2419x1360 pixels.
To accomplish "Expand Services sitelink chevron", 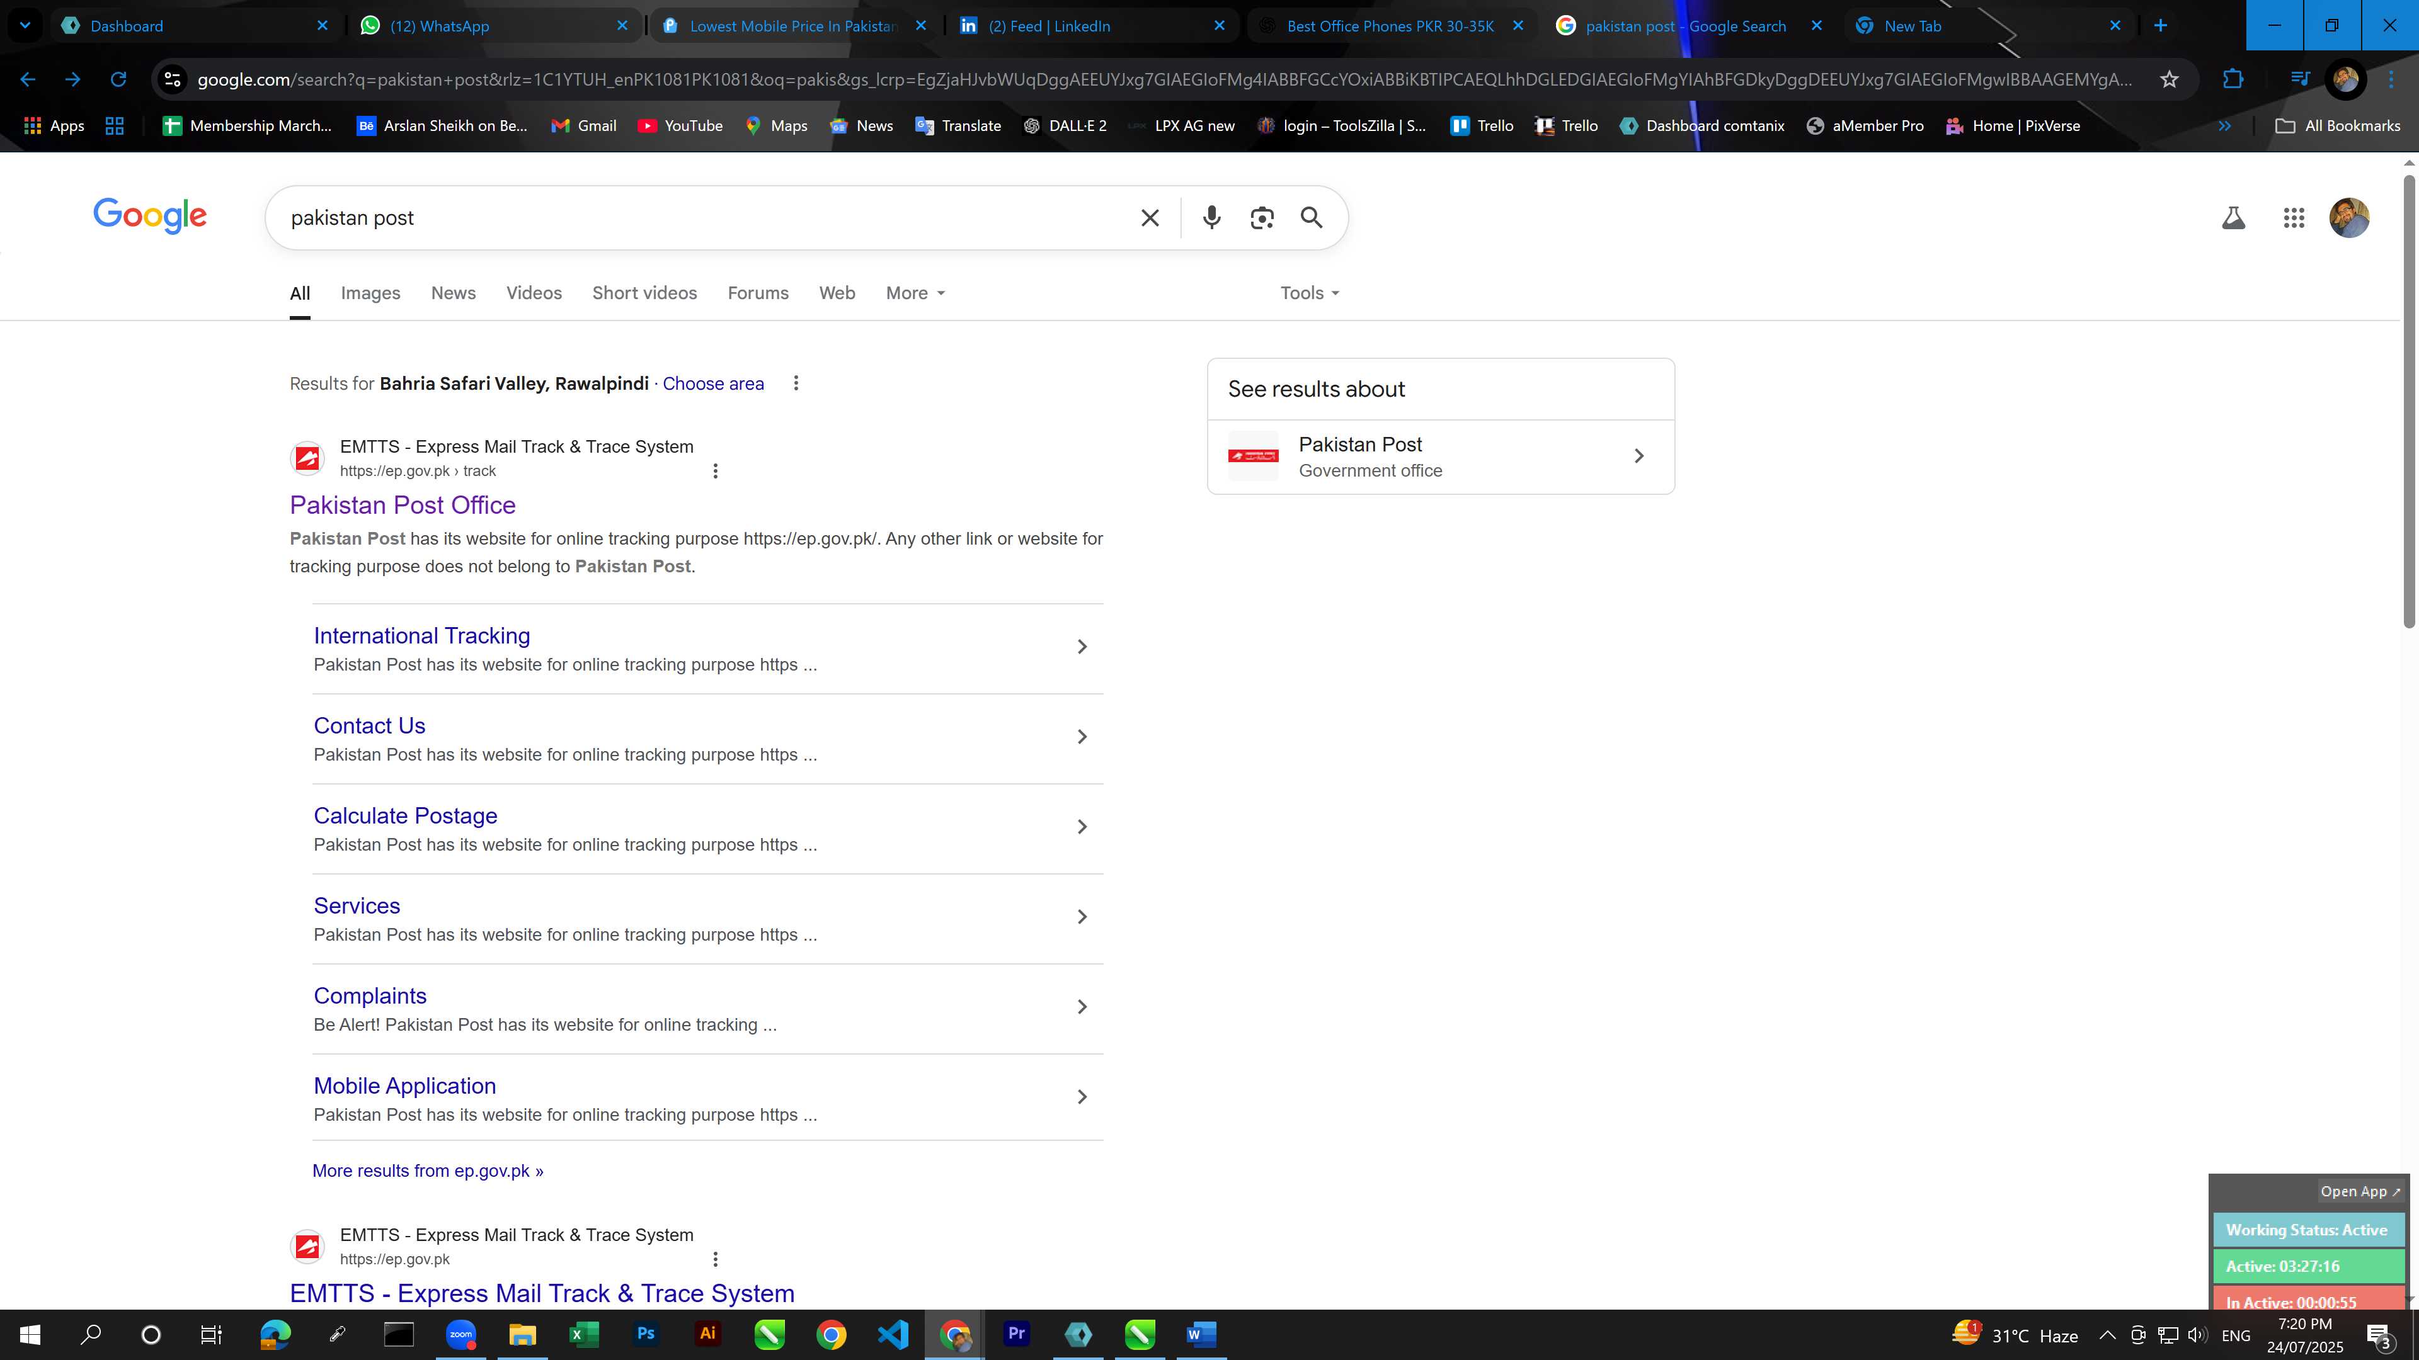I will [1082, 917].
